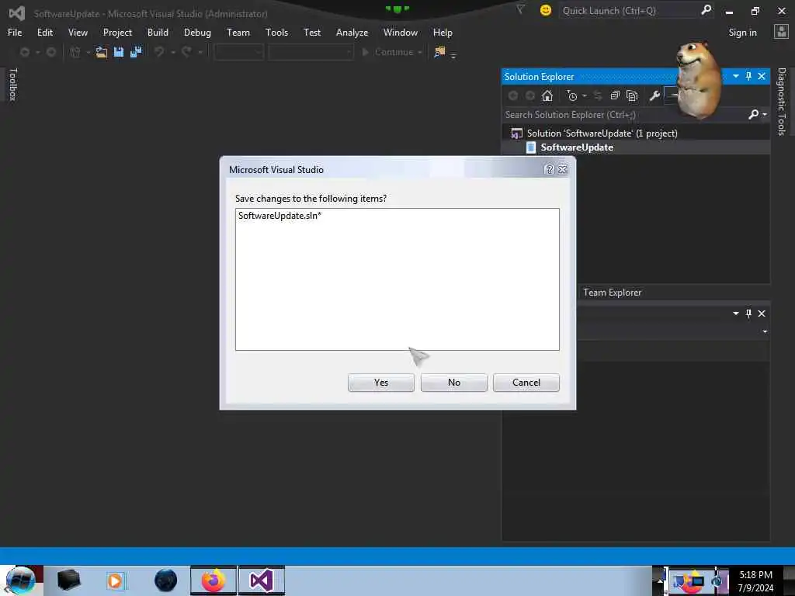Click Firefox icon in taskbar
Image resolution: width=795 pixels, height=596 pixels.
214,580
